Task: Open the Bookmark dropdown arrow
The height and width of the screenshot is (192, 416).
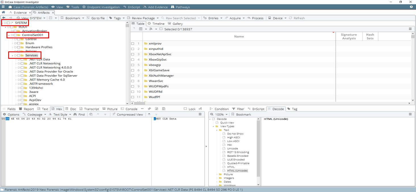Action: pyautogui.click(x=83, y=18)
